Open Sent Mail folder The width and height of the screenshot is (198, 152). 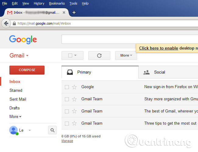coord(18,99)
